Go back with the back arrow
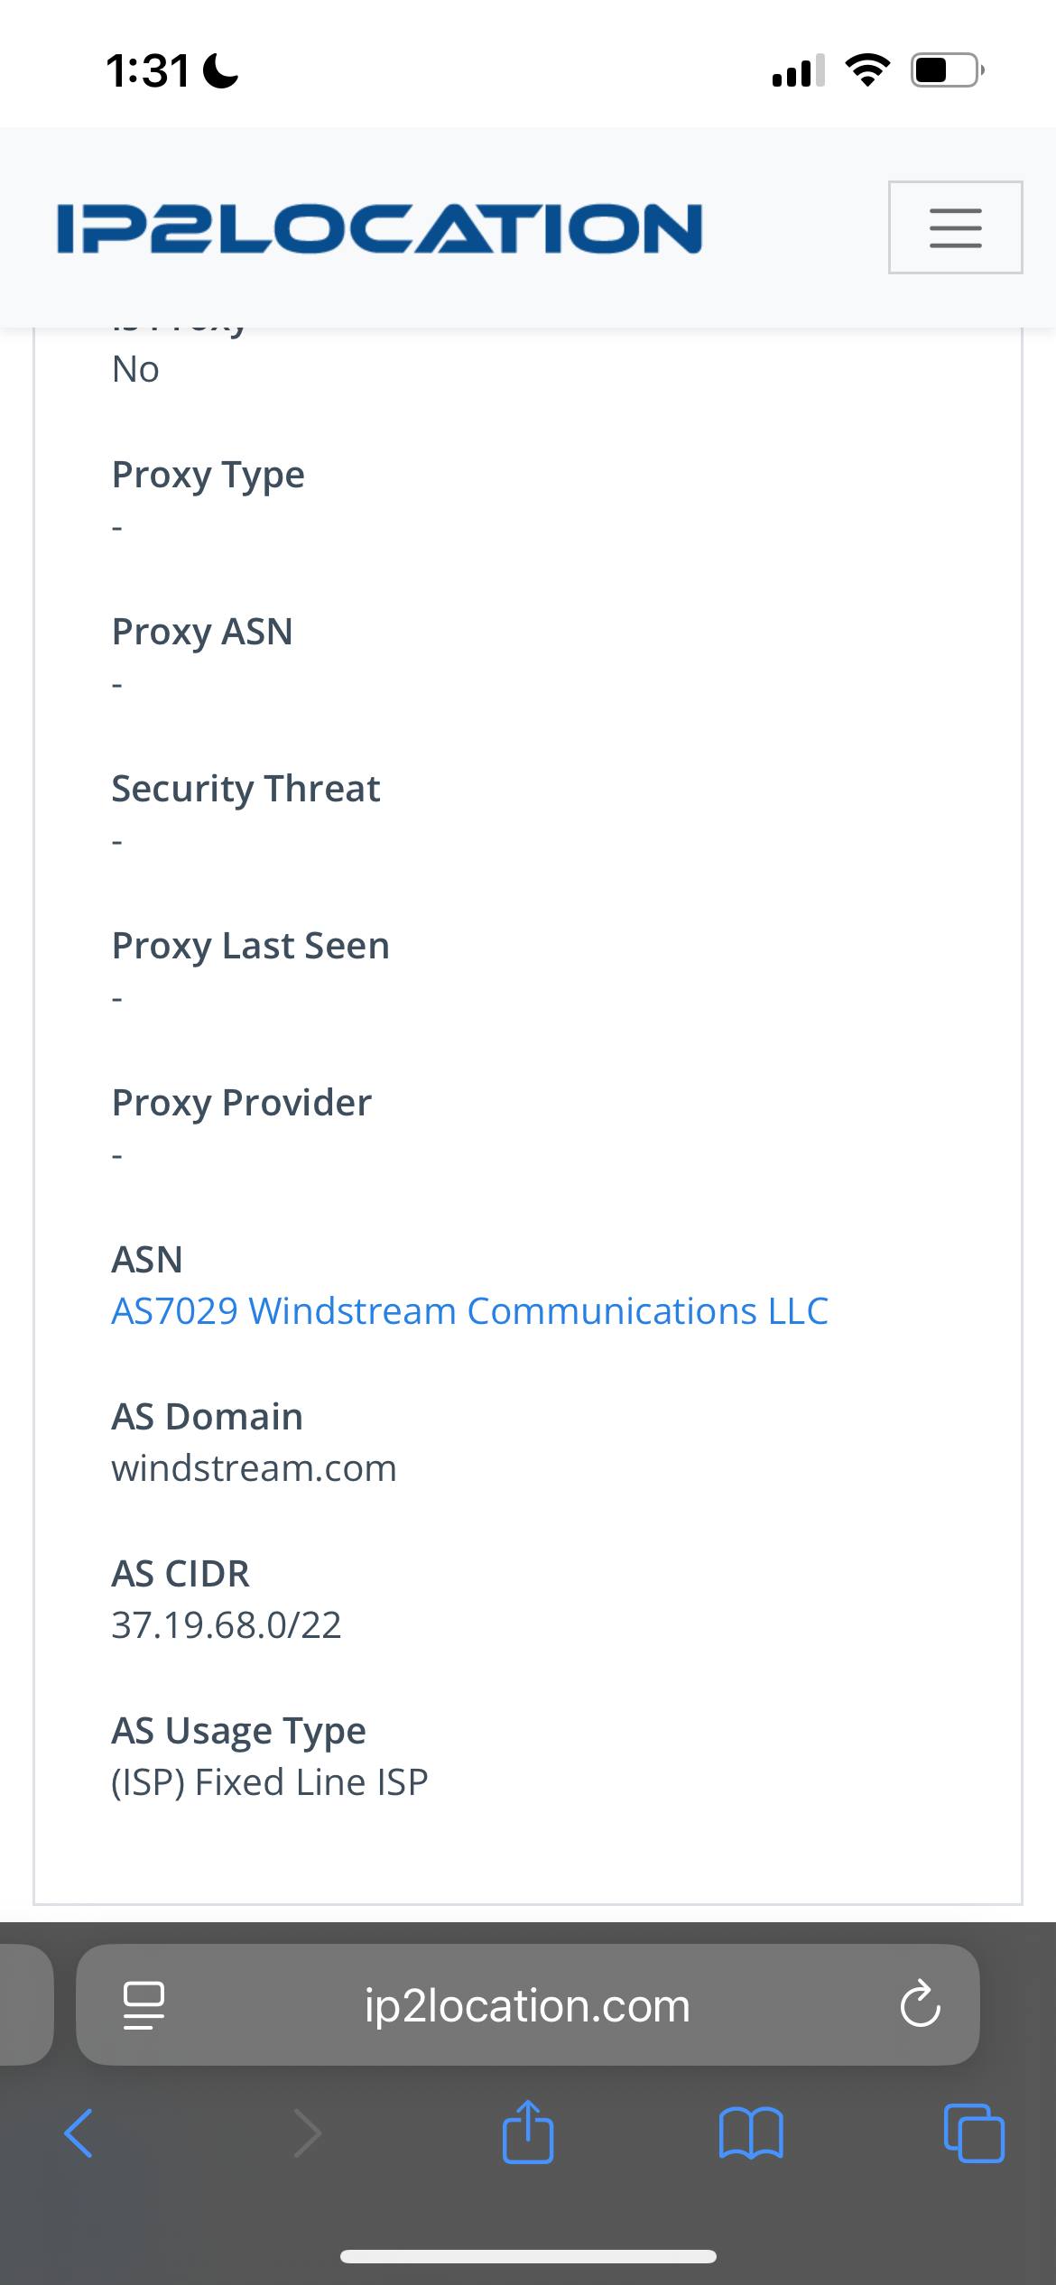The height and width of the screenshot is (2285, 1056). point(79,2133)
